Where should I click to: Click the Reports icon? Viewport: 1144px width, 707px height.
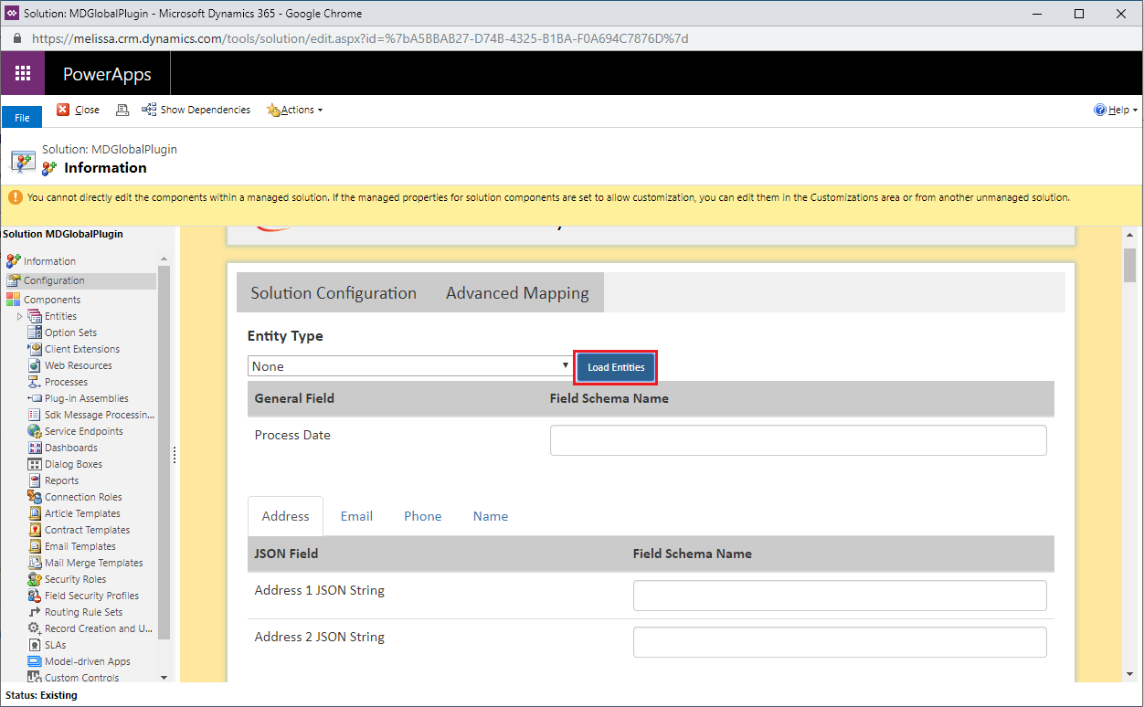35,480
